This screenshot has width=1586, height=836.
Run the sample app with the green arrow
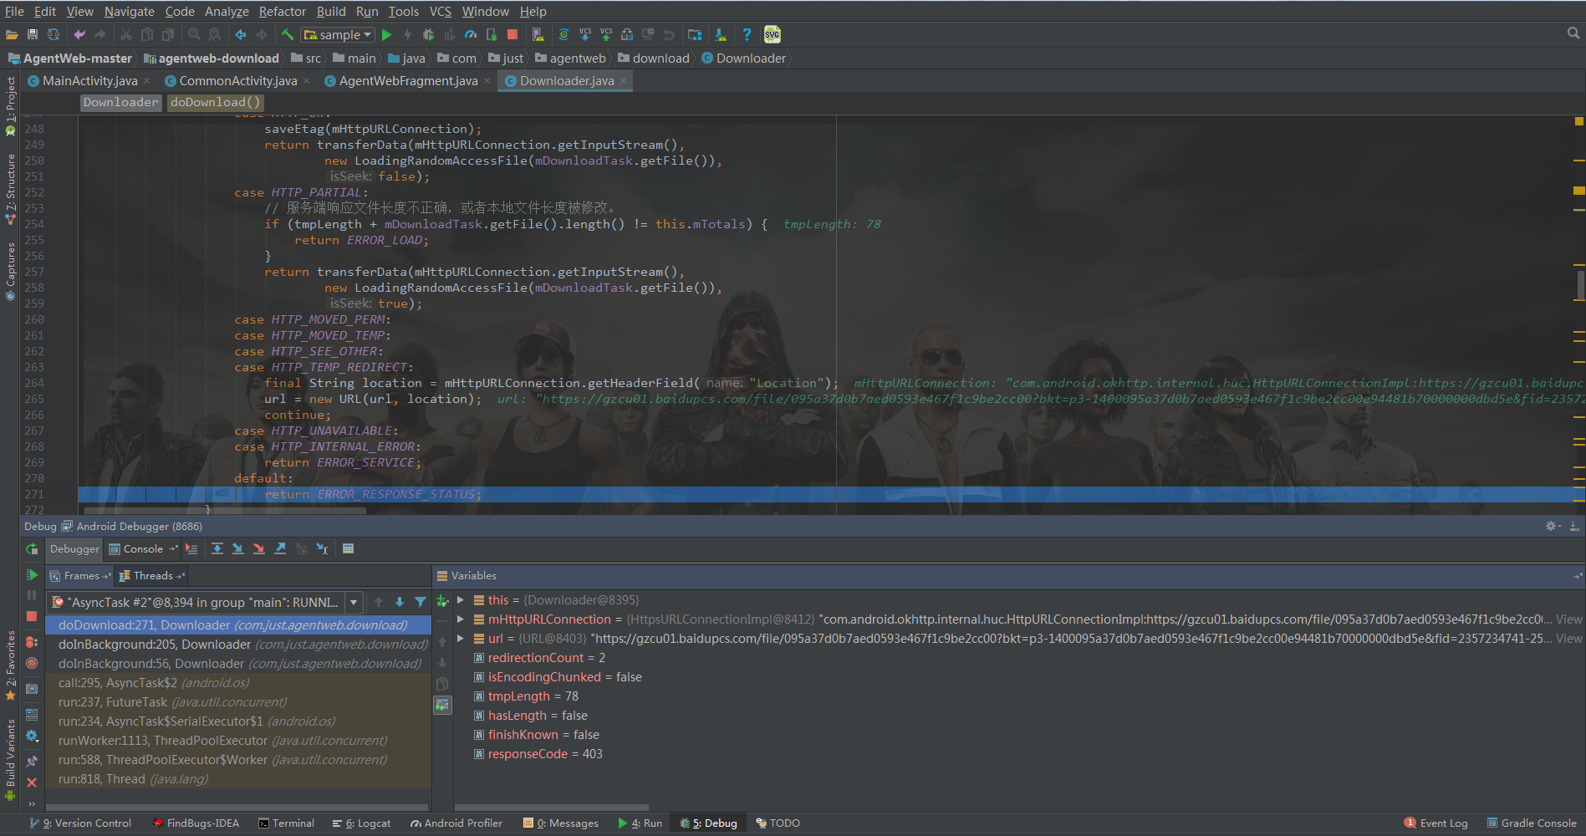(x=387, y=34)
